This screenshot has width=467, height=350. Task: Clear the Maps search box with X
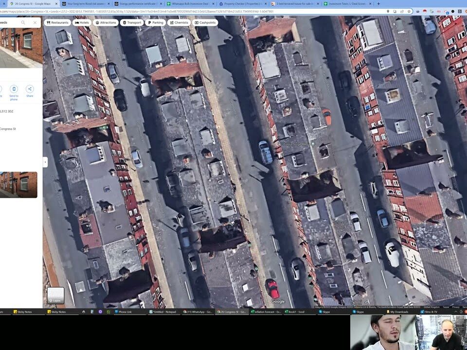click(x=35, y=22)
